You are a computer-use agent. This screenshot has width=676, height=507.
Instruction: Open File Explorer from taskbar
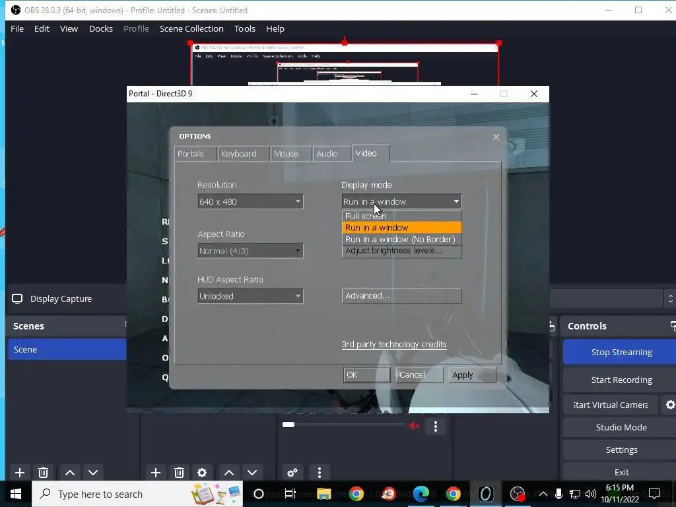tap(323, 494)
